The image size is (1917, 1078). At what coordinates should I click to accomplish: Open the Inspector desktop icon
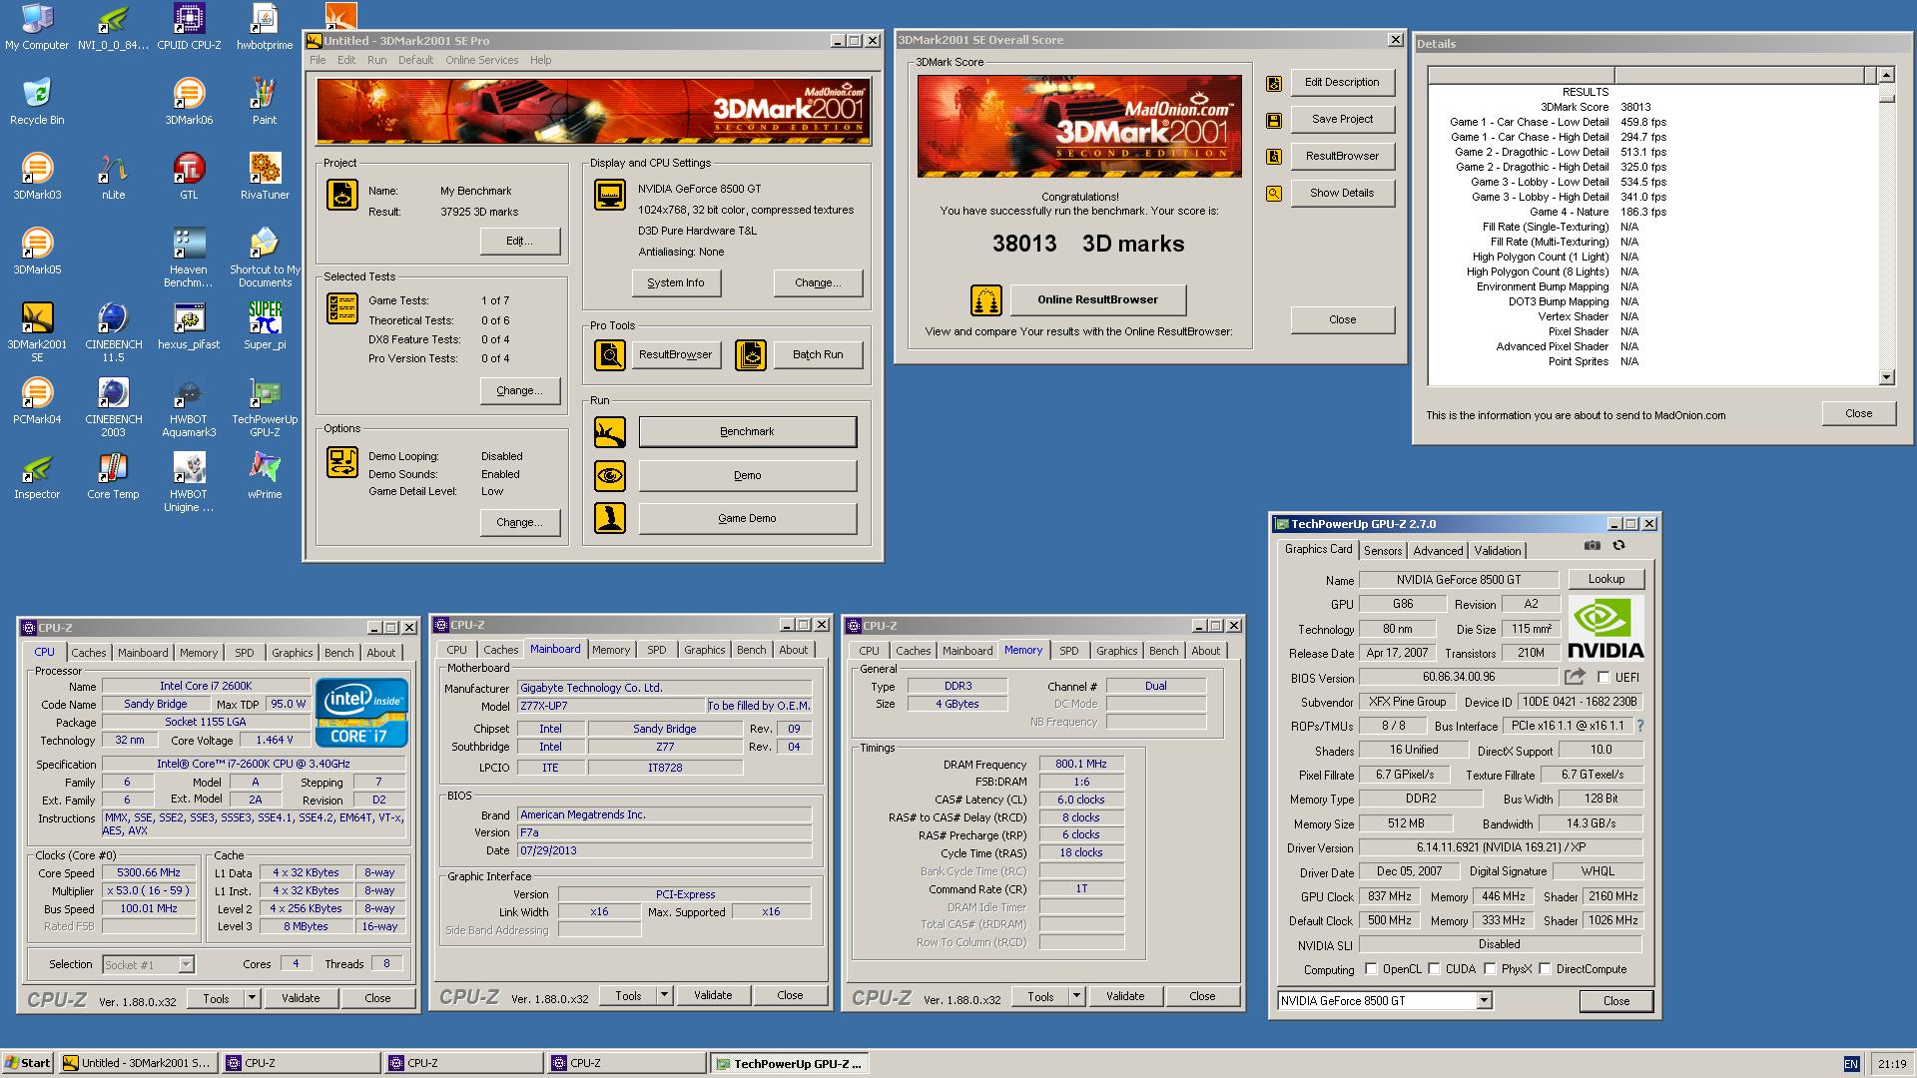[37, 476]
